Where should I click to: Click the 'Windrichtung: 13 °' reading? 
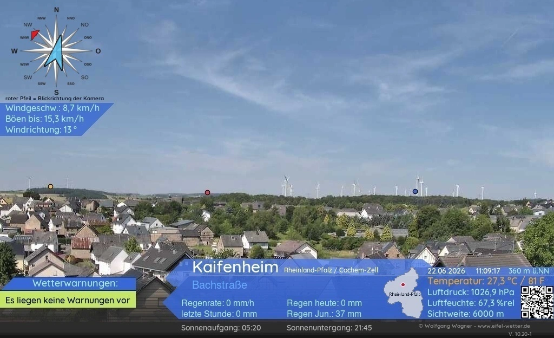point(41,130)
